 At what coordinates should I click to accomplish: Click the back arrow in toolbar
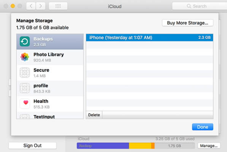pos(31,6)
